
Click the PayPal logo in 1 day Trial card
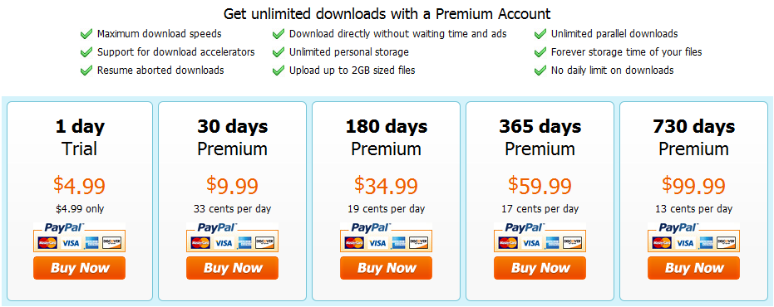(x=65, y=227)
